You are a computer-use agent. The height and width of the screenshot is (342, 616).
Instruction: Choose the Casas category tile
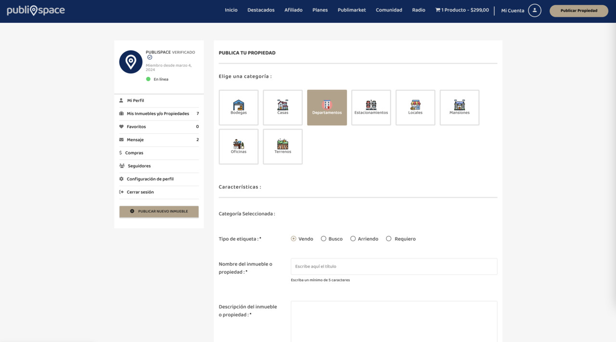point(282,108)
